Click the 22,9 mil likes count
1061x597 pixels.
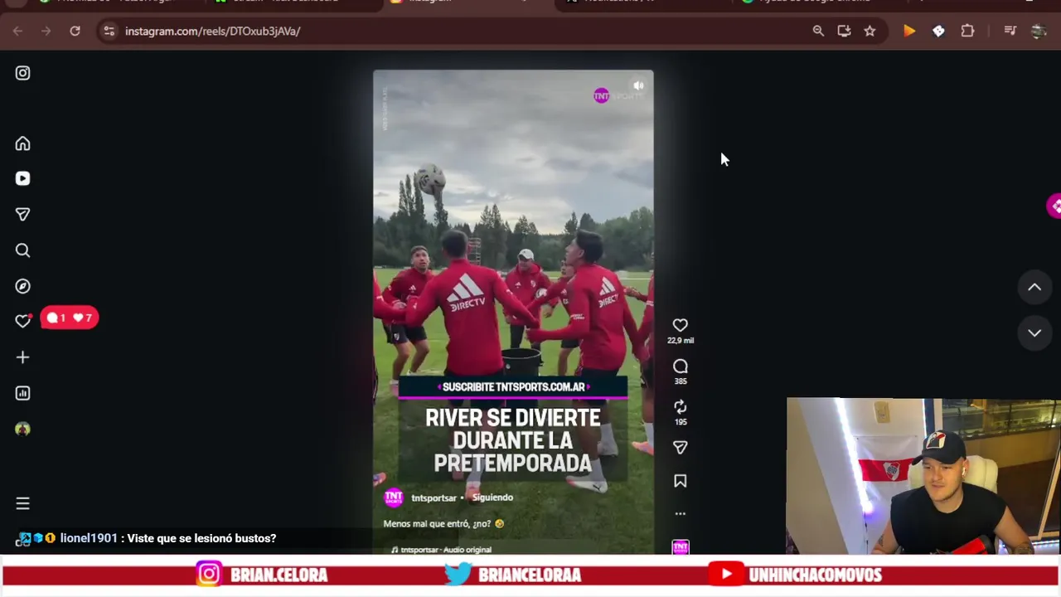click(681, 341)
